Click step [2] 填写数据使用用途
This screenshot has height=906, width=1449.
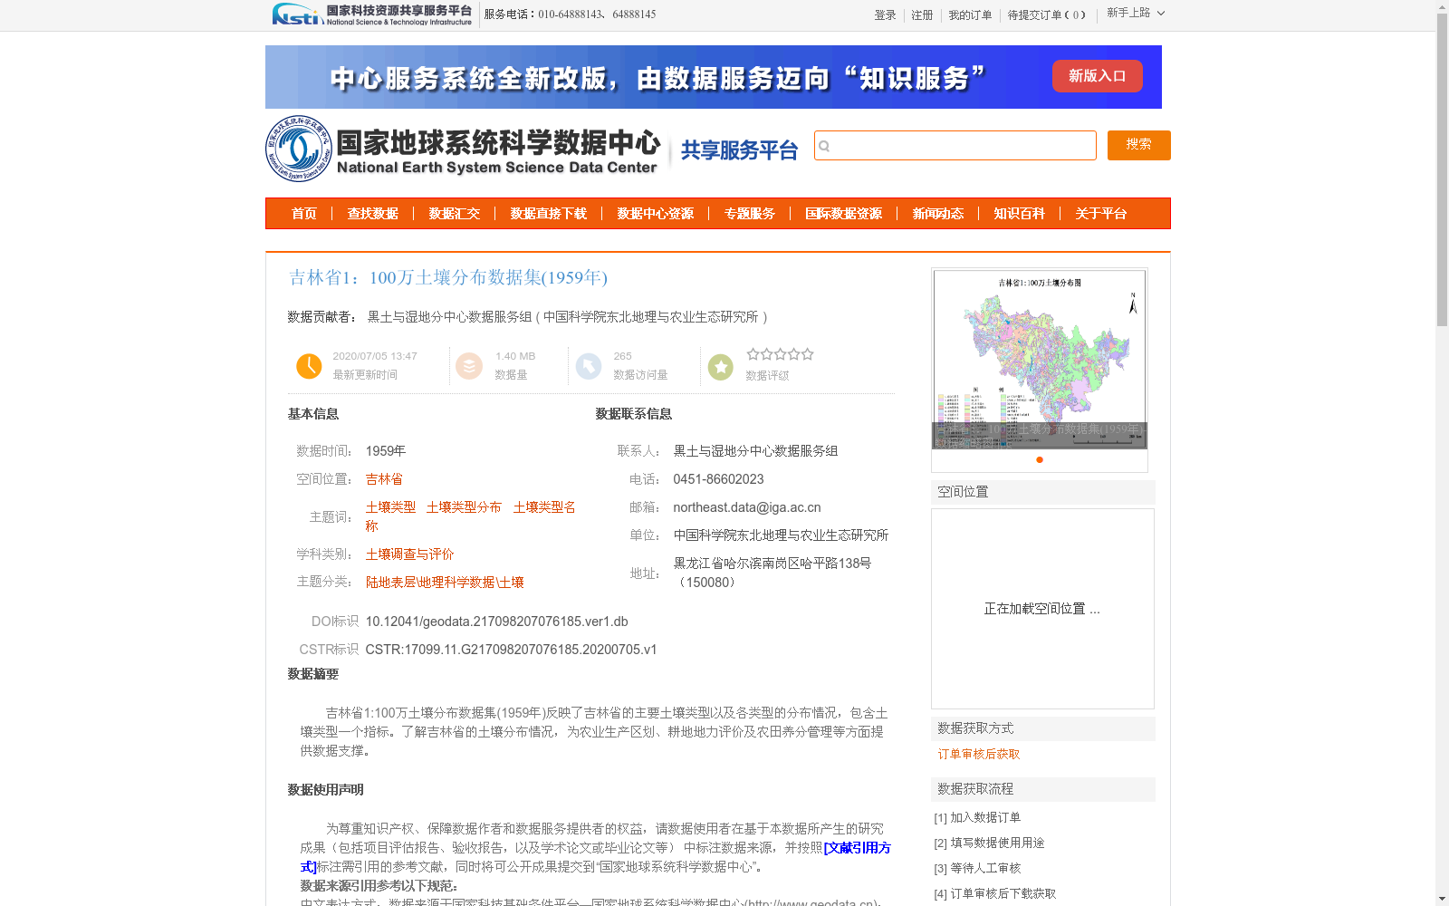[989, 843]
